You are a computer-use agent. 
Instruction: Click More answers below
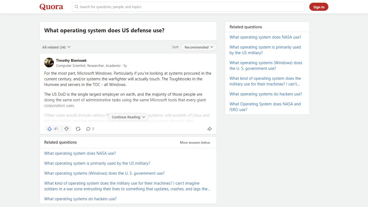pyautogui.click(x=195, y=143)
